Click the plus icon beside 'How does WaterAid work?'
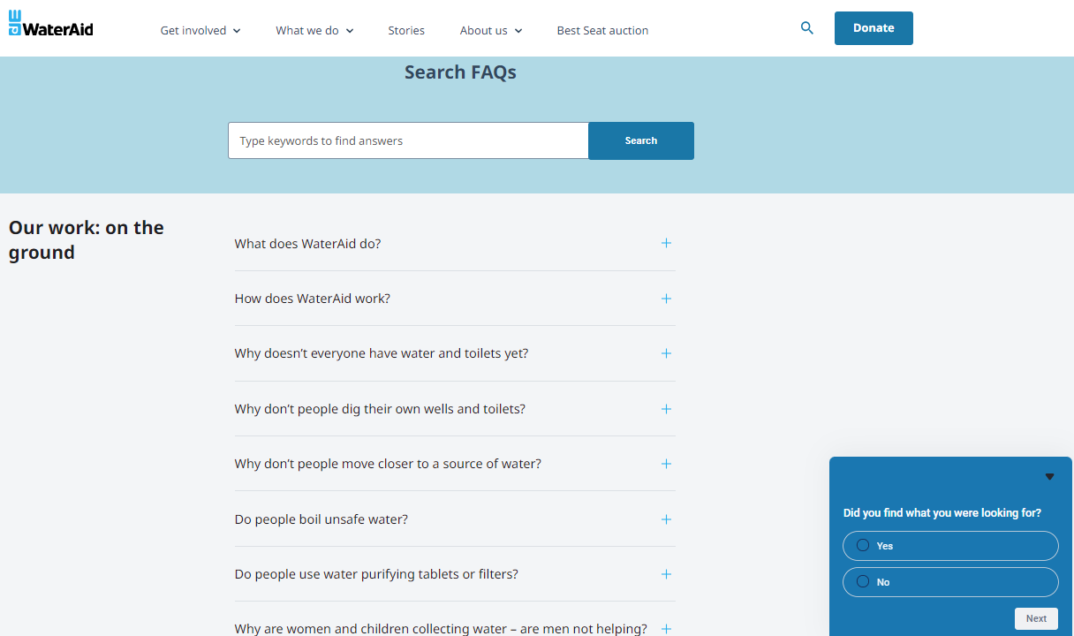The image size is (1074, 636). 666,299
